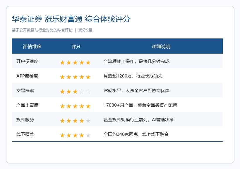The height and width of the screenshot is (169, 240).
Task: Click the 开户便捷度 row label
Action: (x=27, y=61)
